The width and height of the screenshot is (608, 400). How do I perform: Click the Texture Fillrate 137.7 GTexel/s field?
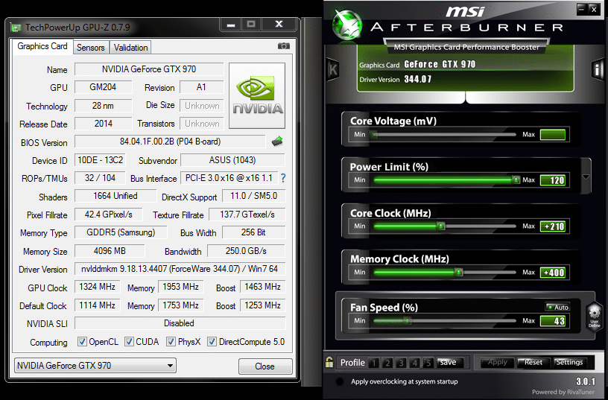(x=247, y=215)
